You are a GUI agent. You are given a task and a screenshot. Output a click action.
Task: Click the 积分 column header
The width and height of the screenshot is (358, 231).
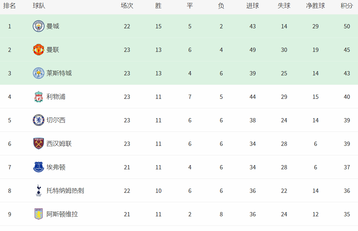coord(347,6)
